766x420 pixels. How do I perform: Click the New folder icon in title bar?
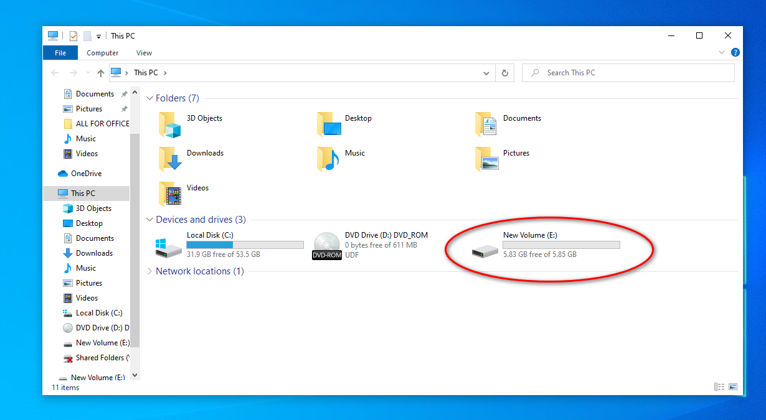point(87,36)
